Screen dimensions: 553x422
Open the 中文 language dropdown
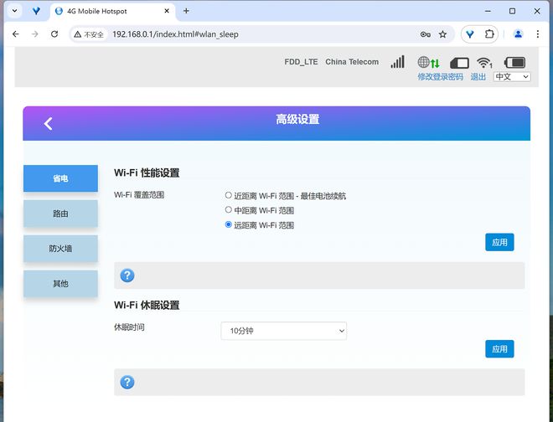point(512,76)
